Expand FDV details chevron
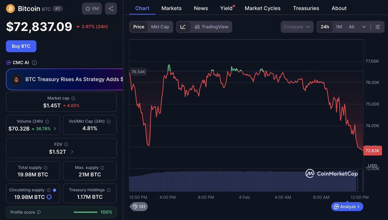Screen dimensions: 388x220 coord(72,152)
